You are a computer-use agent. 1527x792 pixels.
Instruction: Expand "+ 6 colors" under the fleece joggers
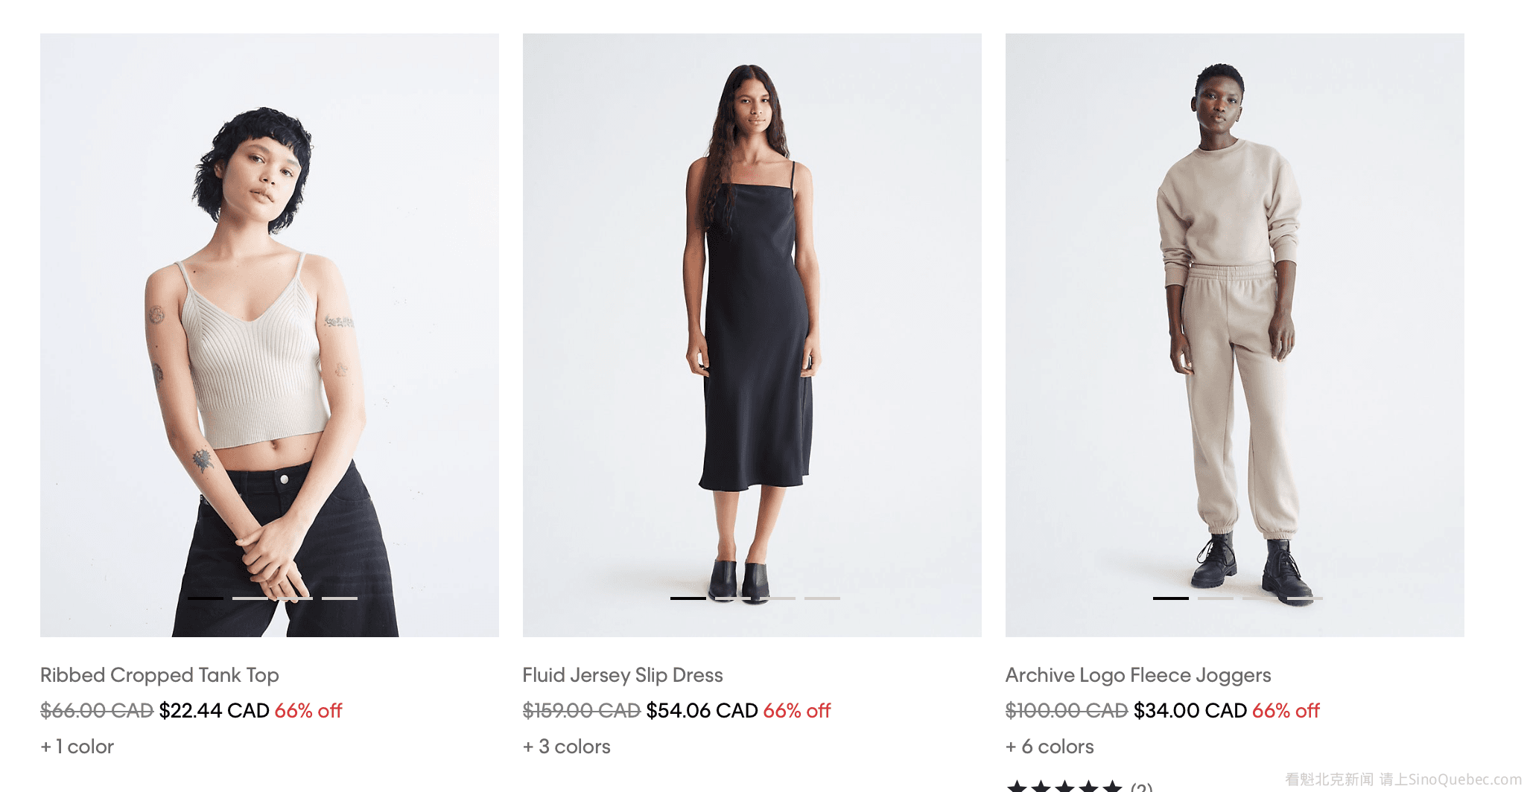[x=1050, y=747]
